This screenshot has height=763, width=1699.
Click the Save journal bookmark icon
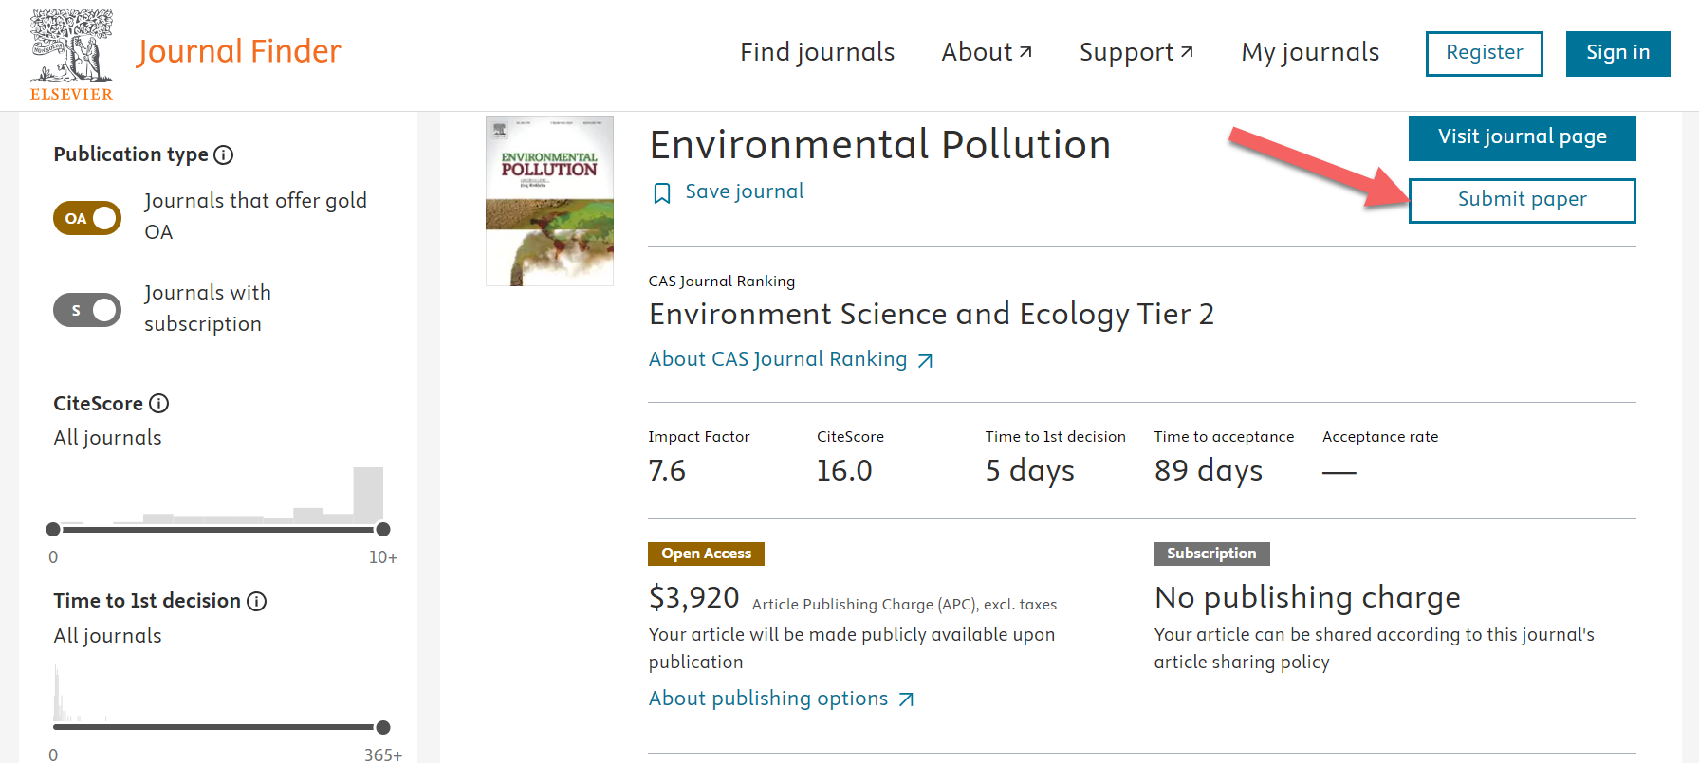[x=662, y=193]
